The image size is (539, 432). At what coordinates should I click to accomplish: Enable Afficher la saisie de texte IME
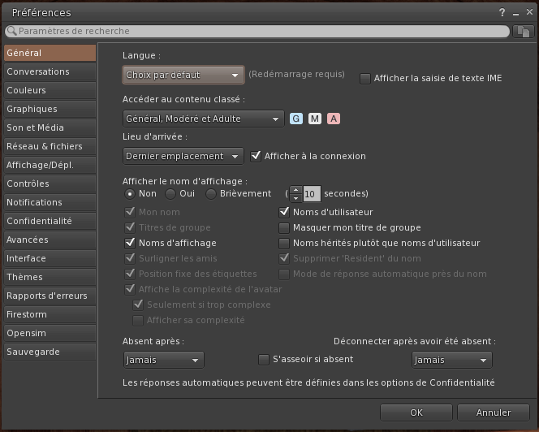point(365,79)
